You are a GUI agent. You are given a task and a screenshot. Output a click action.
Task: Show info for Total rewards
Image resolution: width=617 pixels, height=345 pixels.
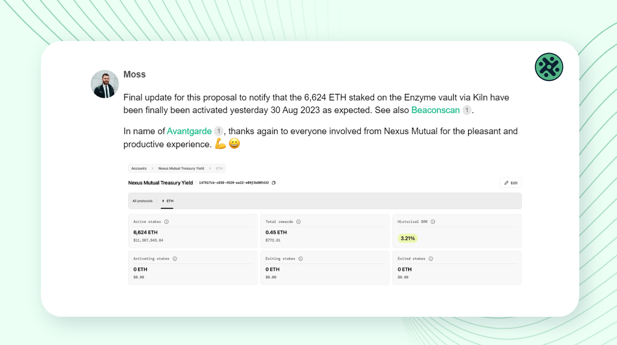coord(298,221)
